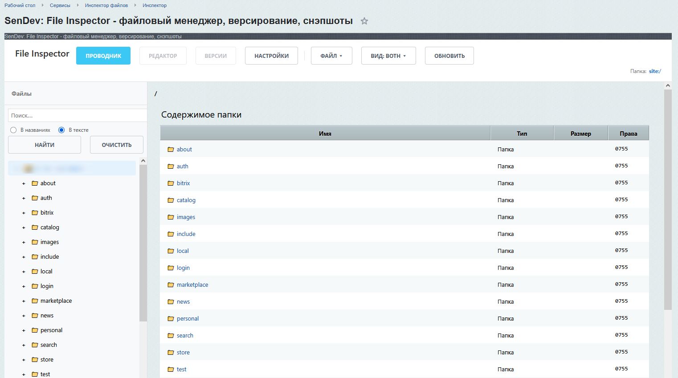Open the folder icon beside "test" in the table
Viewport: 678px width, 378px height.
point(171,369)
